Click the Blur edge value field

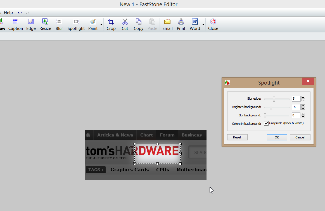pos(296,99)
